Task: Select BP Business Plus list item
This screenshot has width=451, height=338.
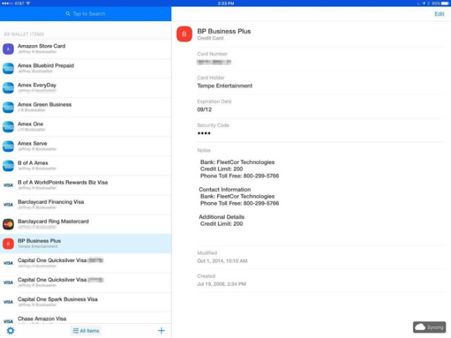Action: [86, 244]
